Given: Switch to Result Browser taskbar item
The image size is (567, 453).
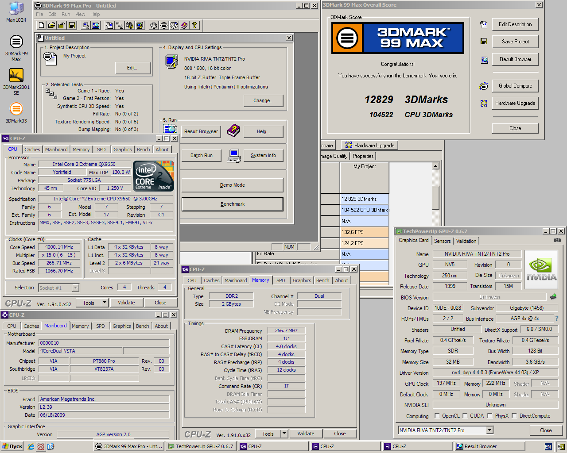Looking at the screenshot, I should 490,446.
